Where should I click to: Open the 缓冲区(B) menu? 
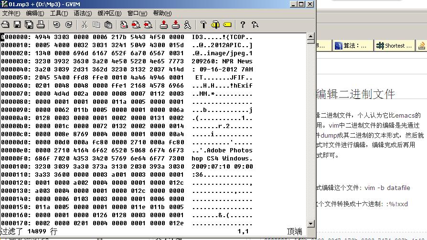pos(109,13)
